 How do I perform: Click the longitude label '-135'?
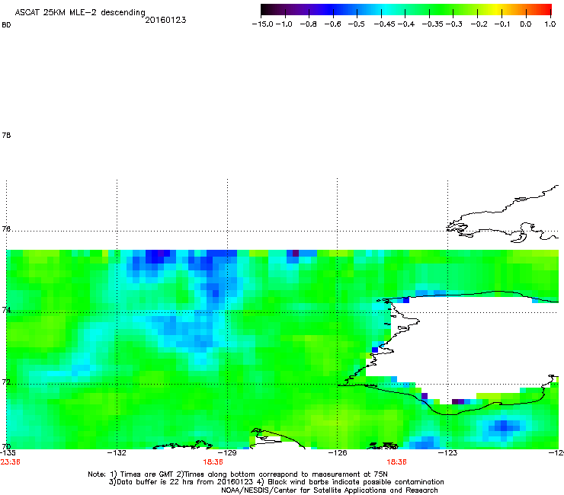(8, 452)
